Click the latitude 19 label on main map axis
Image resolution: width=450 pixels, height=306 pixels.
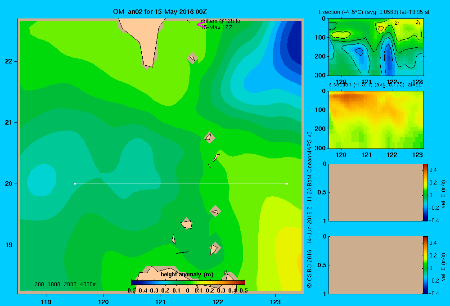point(9,245)
